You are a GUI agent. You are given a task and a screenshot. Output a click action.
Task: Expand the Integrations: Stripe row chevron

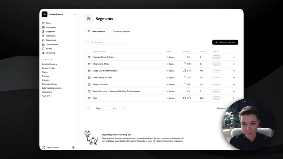[x=234, y=64]
